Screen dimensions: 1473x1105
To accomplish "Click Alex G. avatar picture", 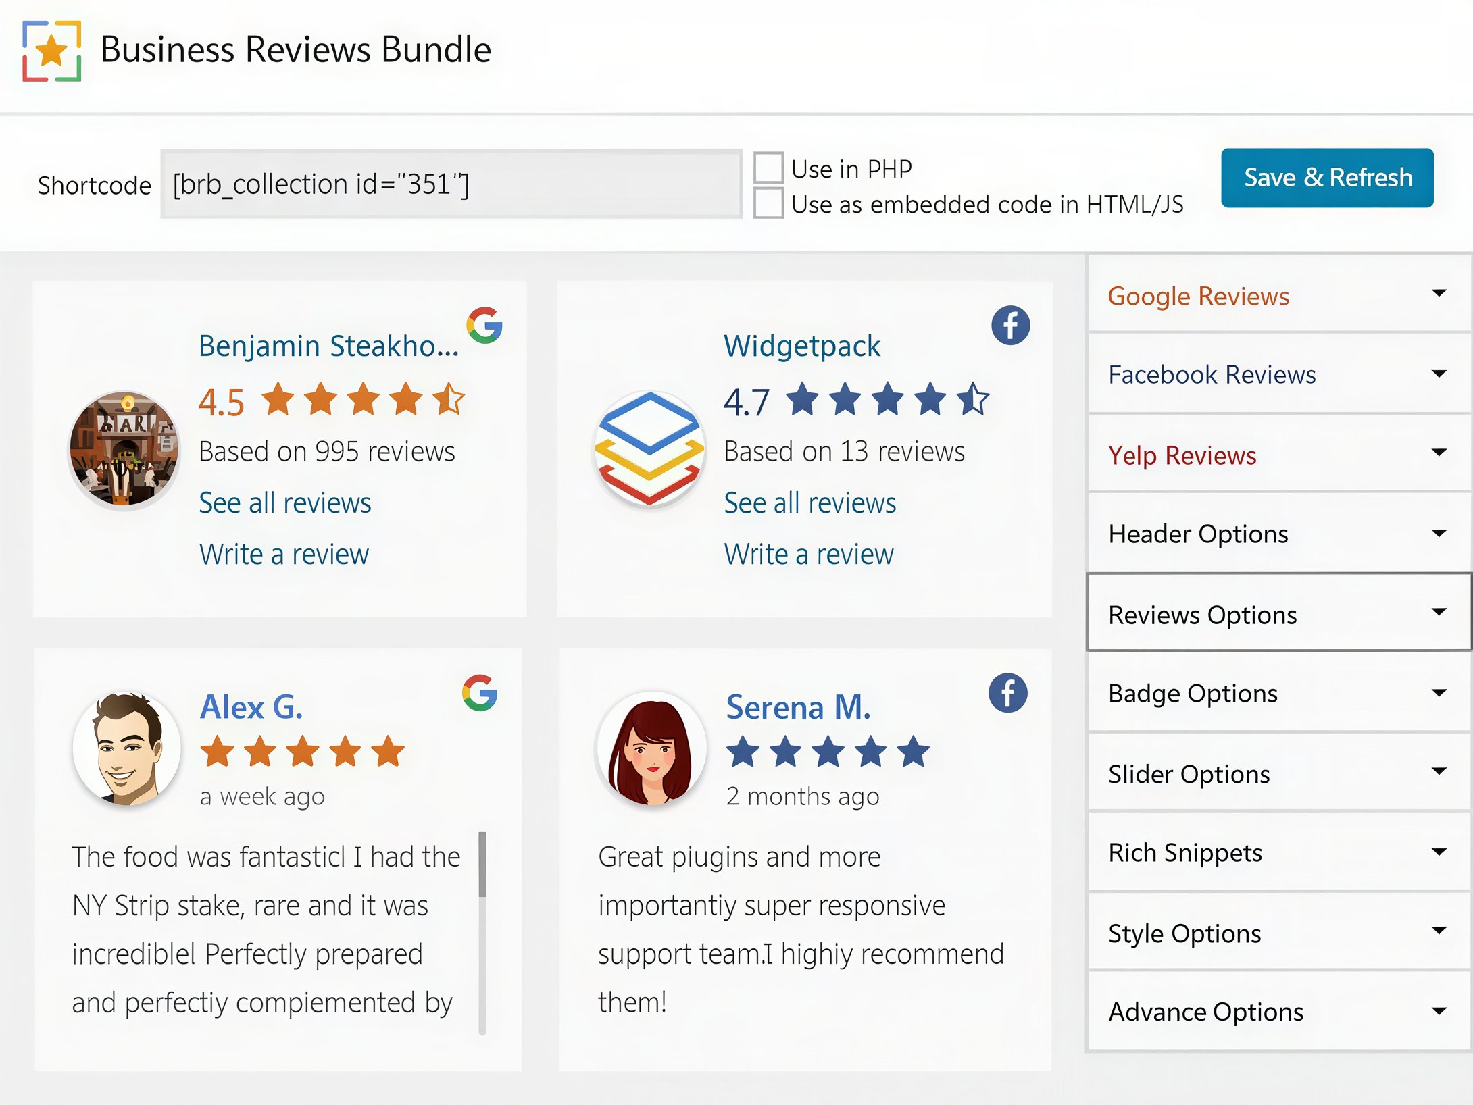I will click(127, 748).
